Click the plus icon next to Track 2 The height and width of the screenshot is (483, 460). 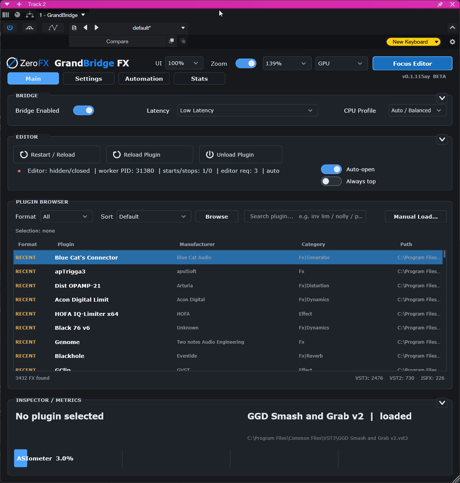click(x=19, y=4)
